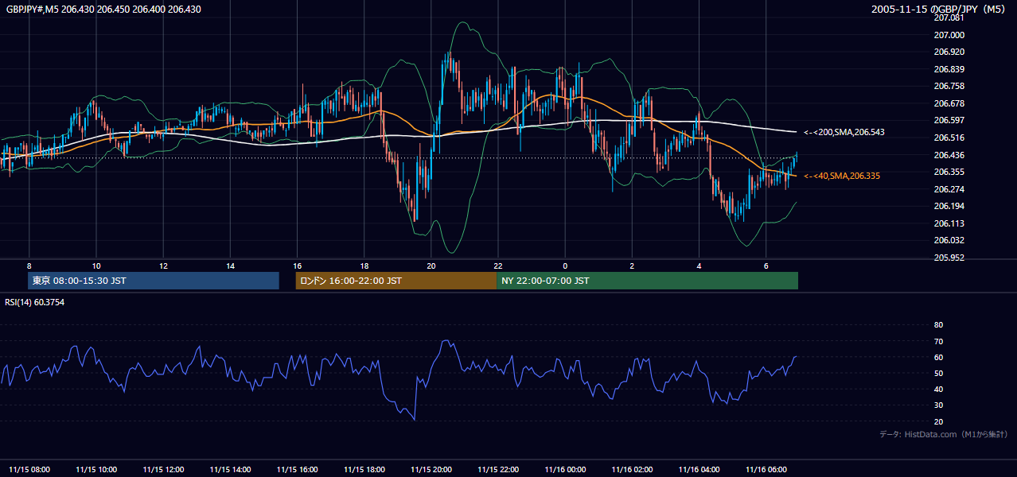Screen dimensions: 1017x477
Task: Click price axis value 206.839
Action: click(949, 69)
